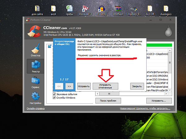
Task: Click 'Исправить отмеченные' button
Action: (x=105, y=86)
